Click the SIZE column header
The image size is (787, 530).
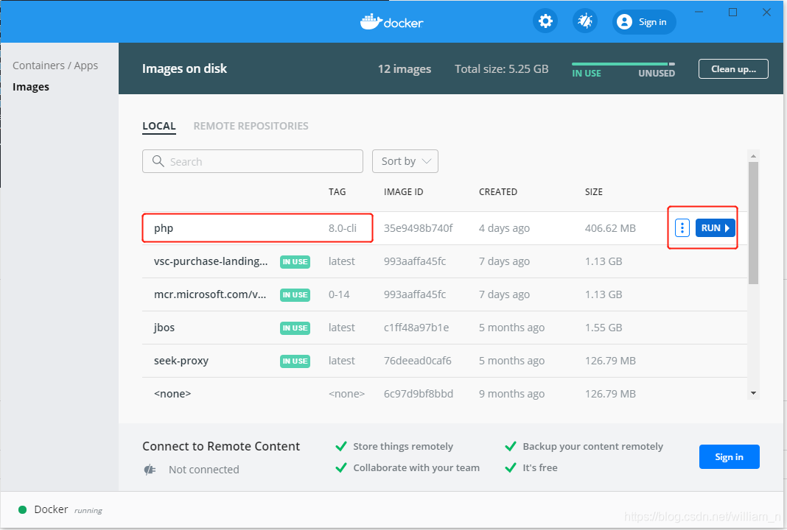click(594, 191)
